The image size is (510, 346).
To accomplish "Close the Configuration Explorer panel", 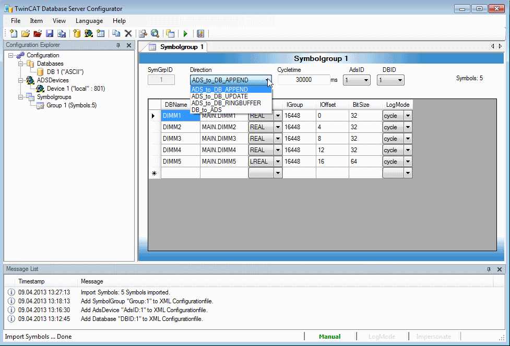I will tap(129, 45).
